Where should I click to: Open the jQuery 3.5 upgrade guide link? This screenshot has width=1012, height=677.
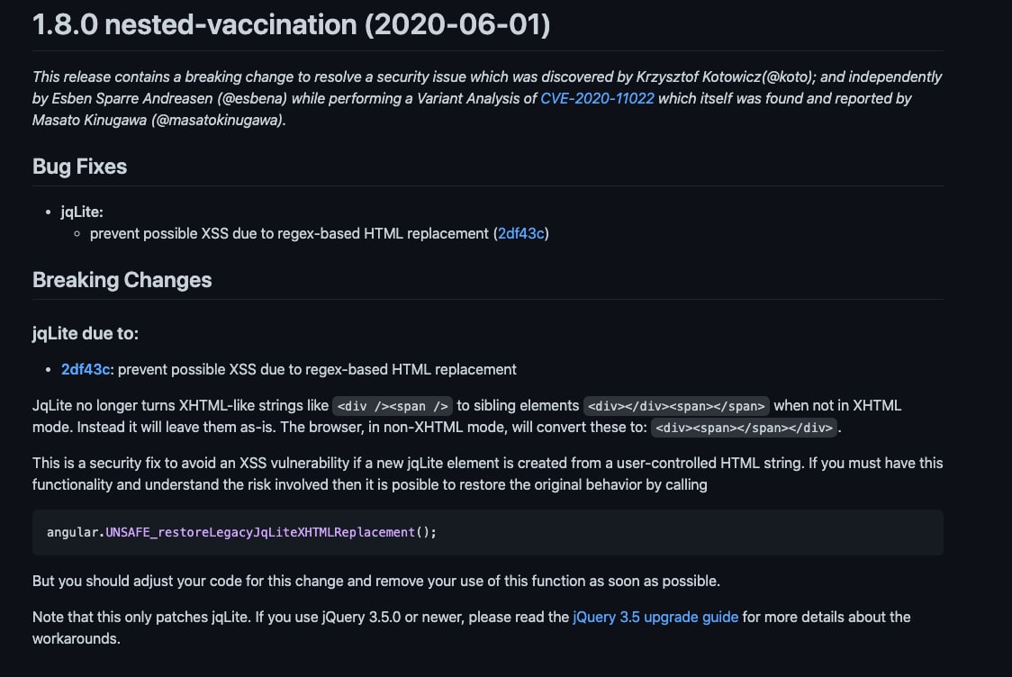655,617
